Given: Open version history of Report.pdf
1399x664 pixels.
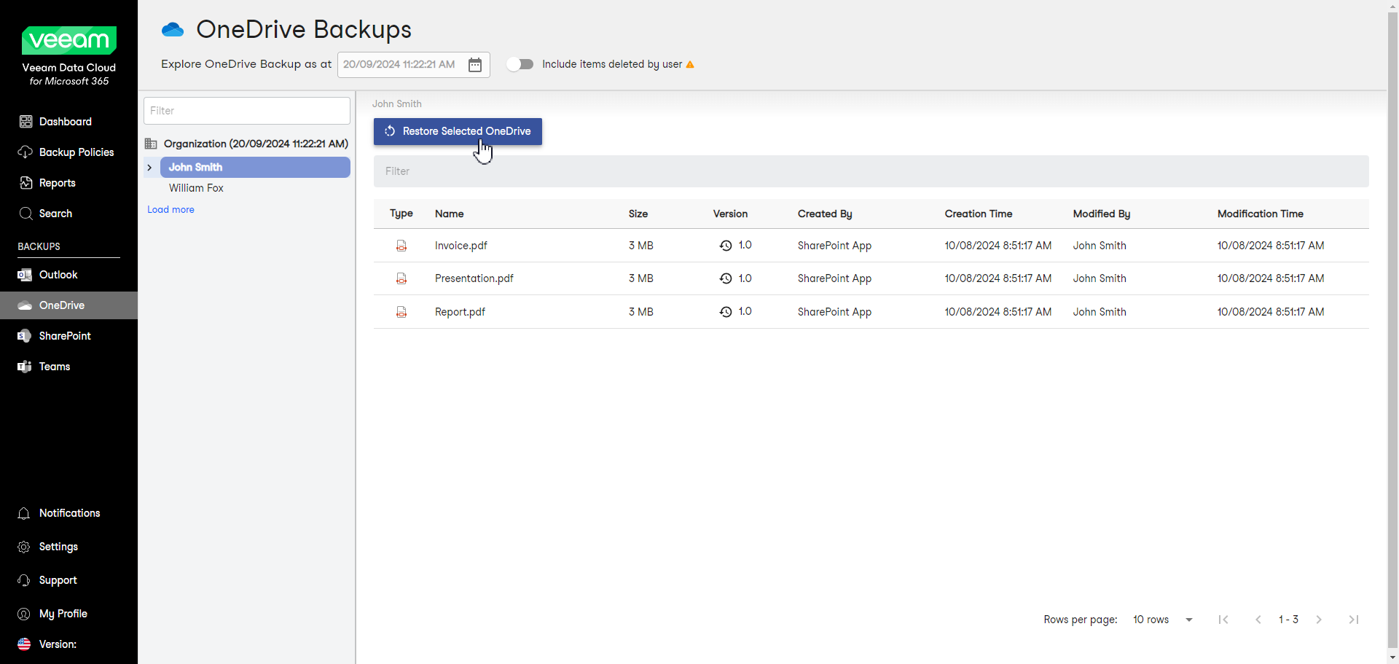Looking at the screenshot, I should (x=726, y=312).
